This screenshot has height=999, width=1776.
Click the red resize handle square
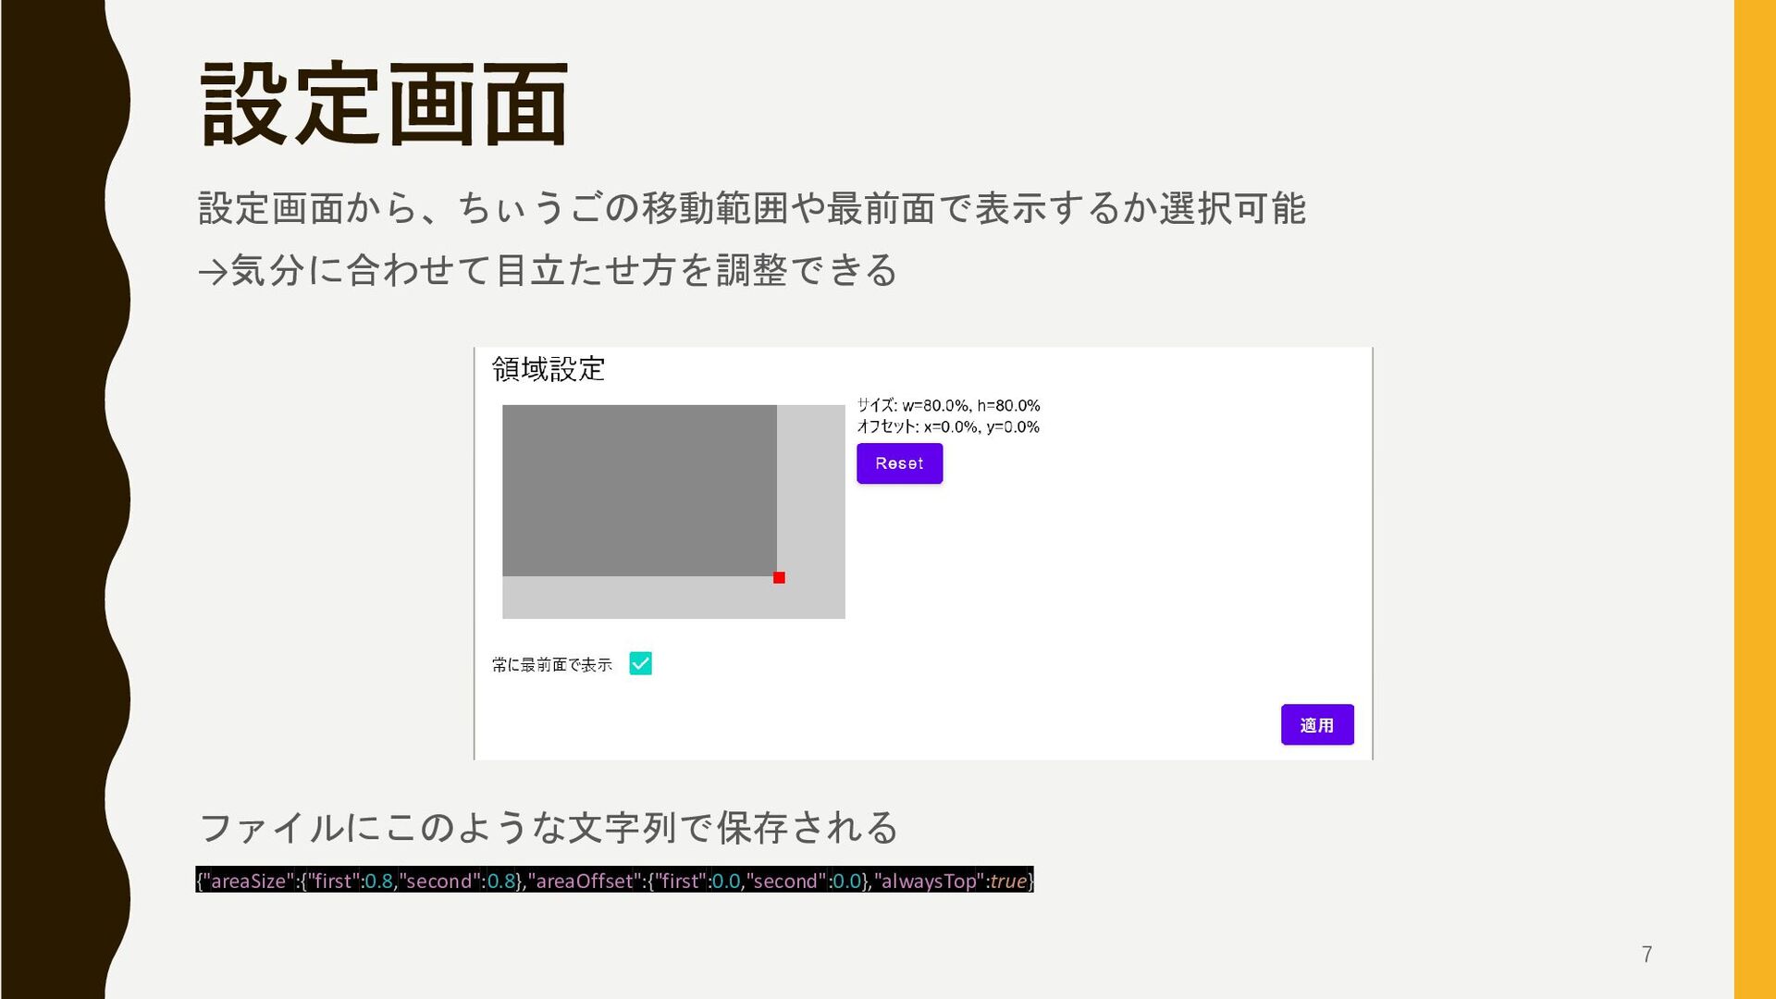click(x=779, y=578)
